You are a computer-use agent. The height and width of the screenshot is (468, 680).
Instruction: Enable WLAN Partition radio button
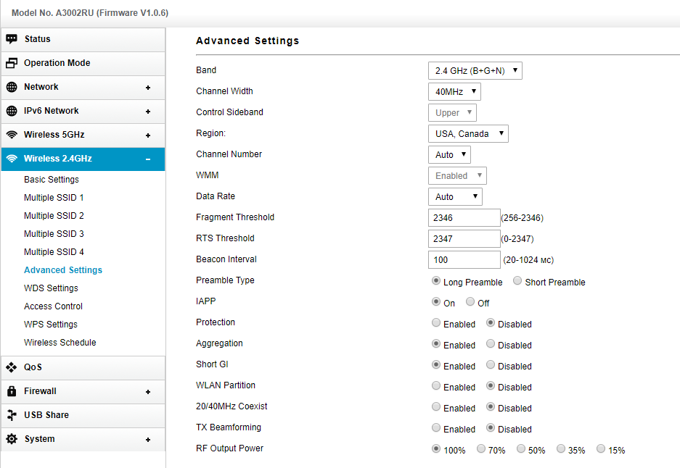click(436, 385)
